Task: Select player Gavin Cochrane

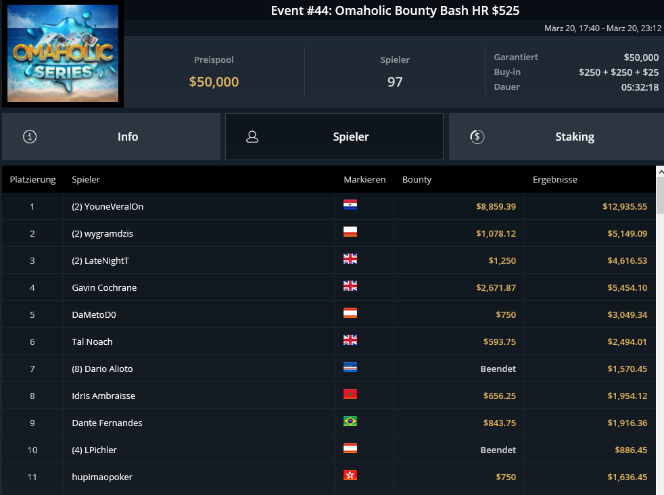Action: [104, 288]
